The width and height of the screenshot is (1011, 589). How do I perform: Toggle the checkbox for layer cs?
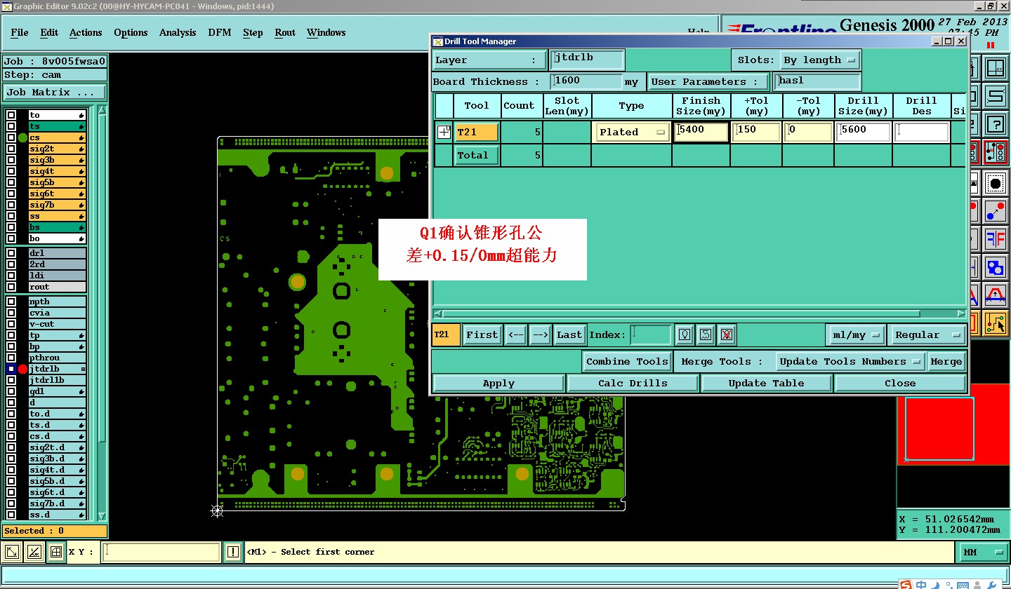(11, 137)
